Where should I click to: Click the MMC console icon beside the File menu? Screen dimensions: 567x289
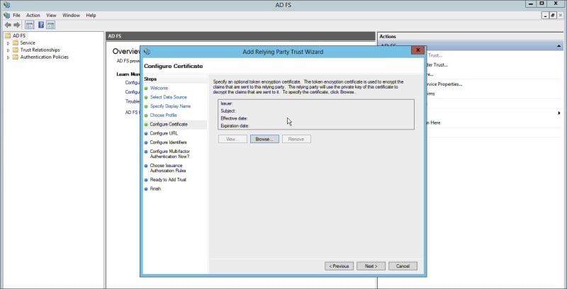point(6,15)
